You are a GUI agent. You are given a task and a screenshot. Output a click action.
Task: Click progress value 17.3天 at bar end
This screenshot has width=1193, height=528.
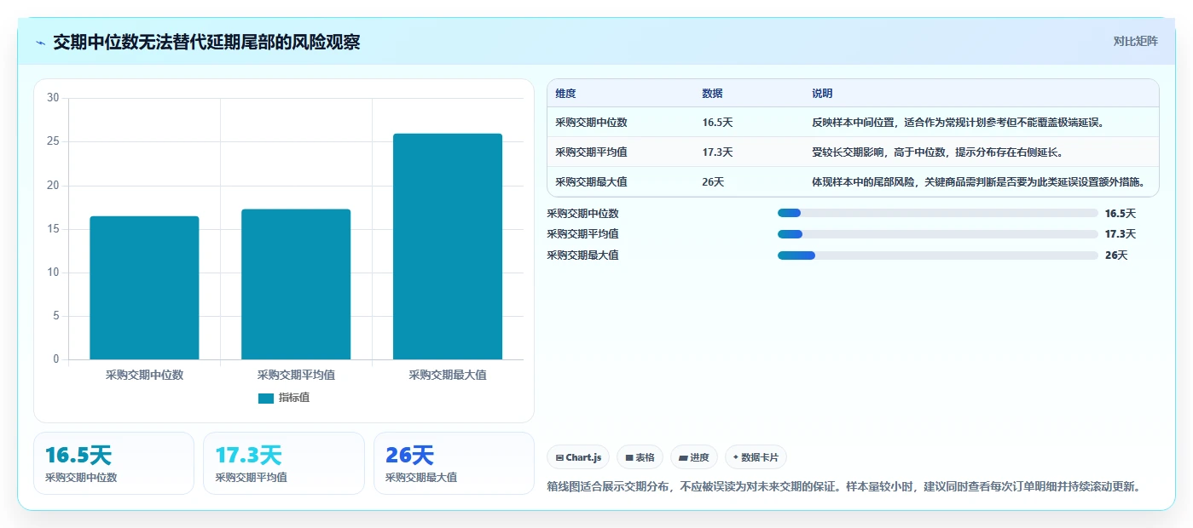click(x=1121, y=234)
